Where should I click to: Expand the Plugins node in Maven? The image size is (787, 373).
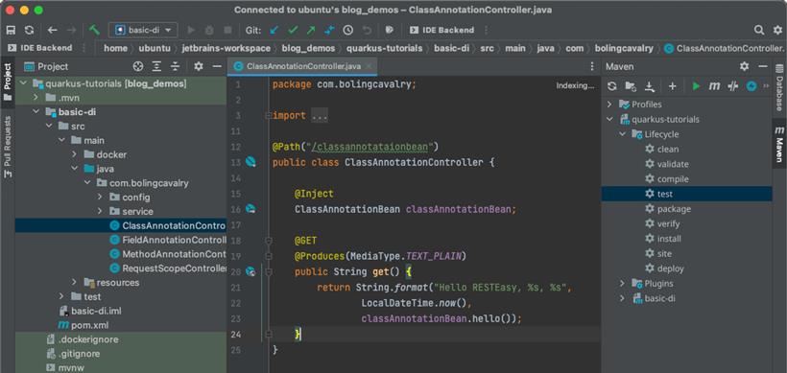tap(622, 284)
